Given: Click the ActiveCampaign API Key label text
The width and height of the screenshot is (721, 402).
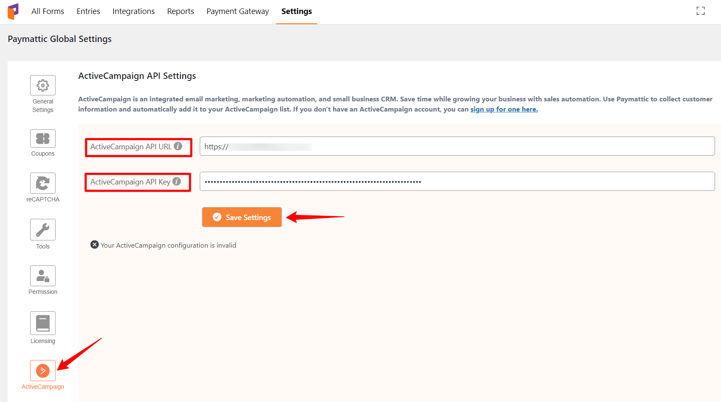Looking at the screenshot, I should [130, 182].
